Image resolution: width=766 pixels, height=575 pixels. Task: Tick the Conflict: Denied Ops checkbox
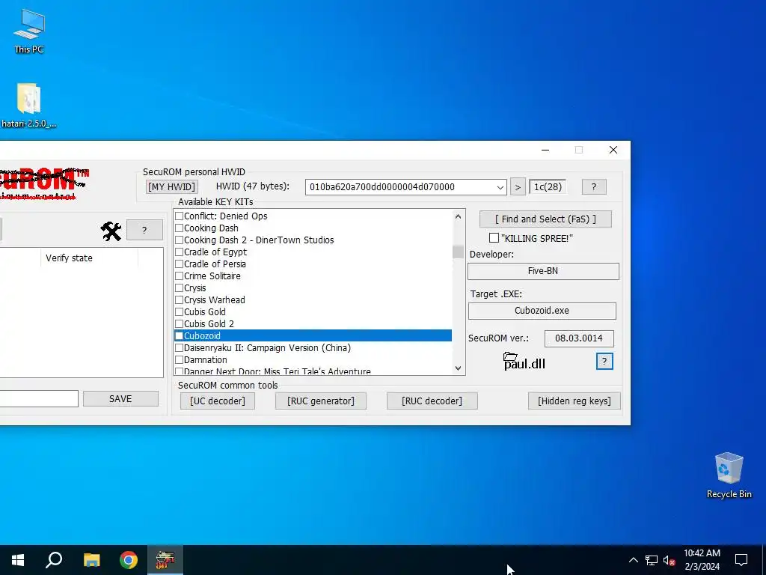click(180, 216)
